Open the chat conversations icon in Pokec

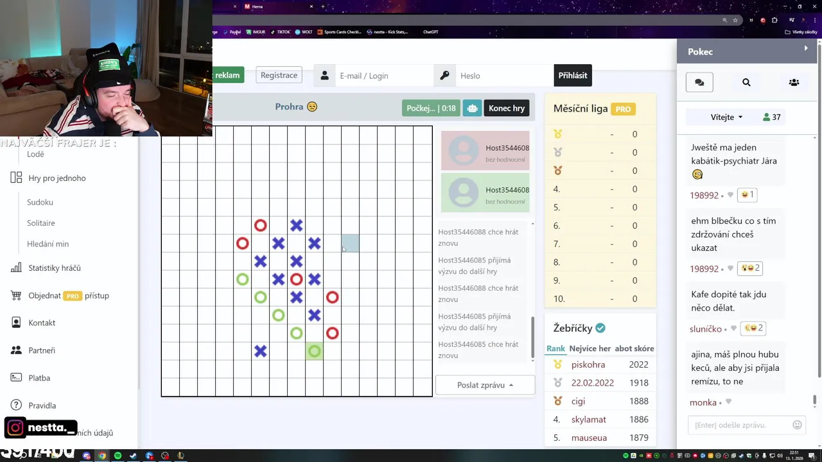[x=699, y=82]
